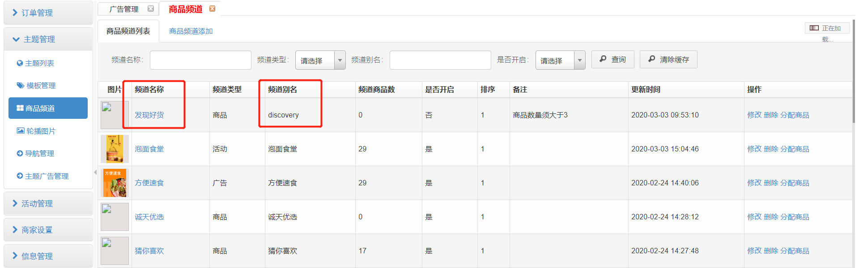This screenshot has width=859, height=268.
Task: Click 删除 in the 方便速食 row
Action: click(x=771, y=183)
